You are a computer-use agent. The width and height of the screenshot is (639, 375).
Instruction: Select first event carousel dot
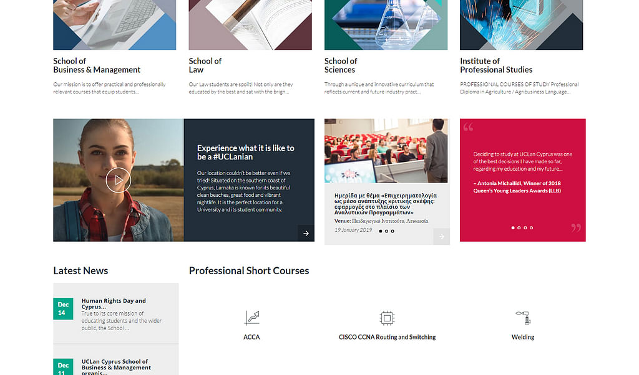pos(381,231)
